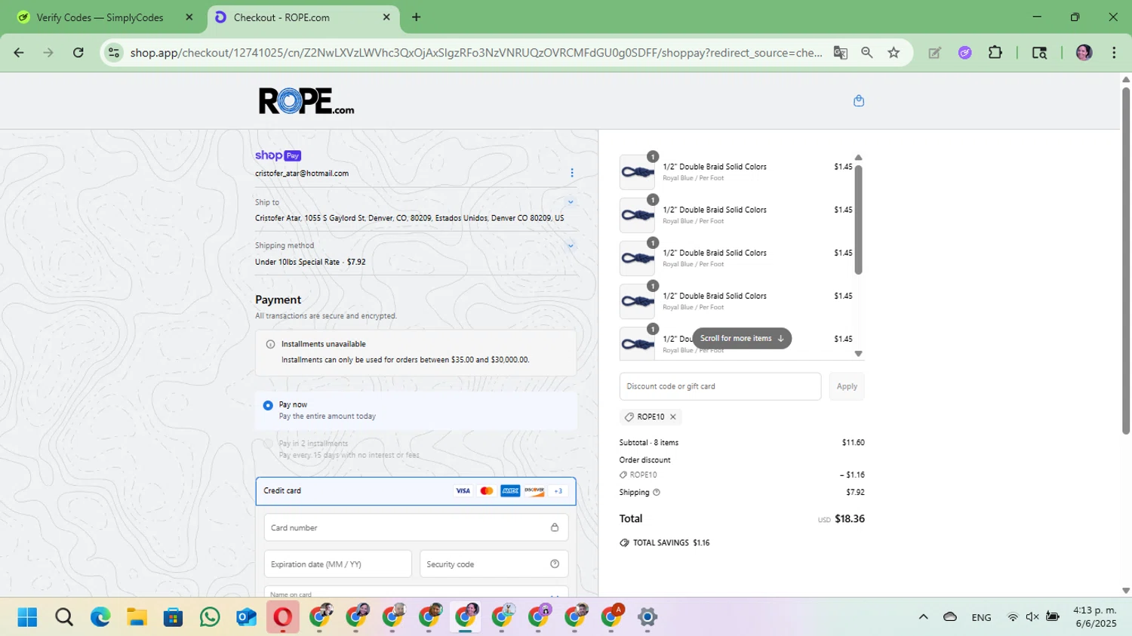Open the site information icon in address bar
This screenshot has width=1132, height=636.
coord(114,52)
